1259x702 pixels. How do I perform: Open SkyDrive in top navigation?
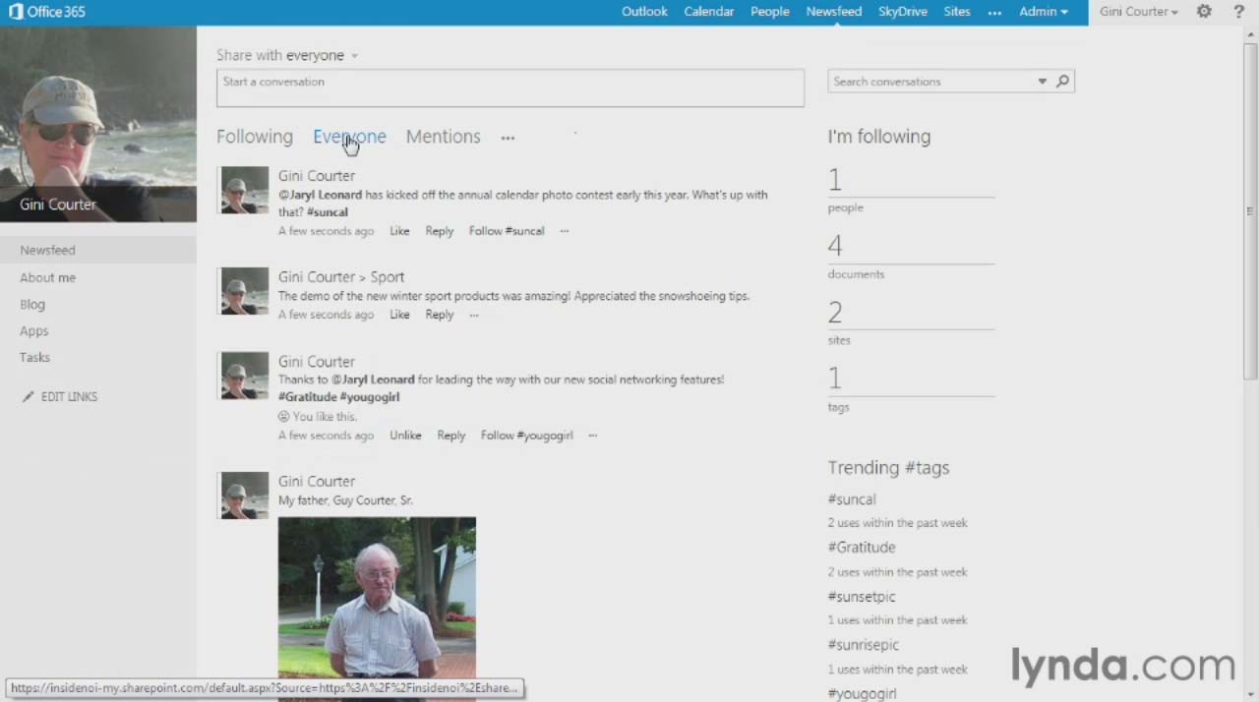(x=903, y=12)
